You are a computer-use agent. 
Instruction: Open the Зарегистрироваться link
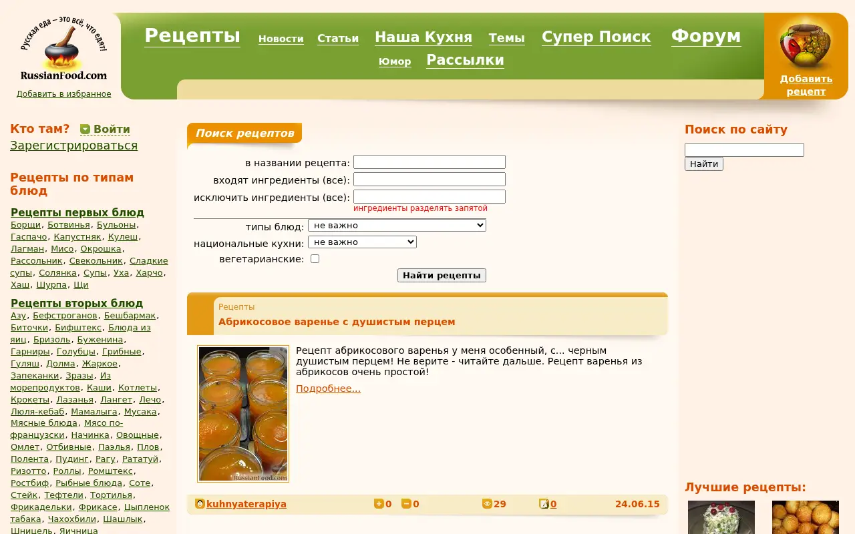[74, 146]
